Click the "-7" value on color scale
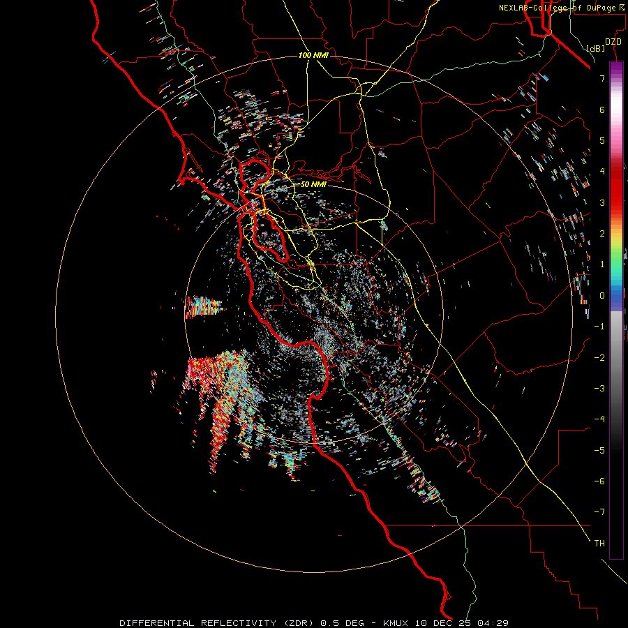The image size is (628, 628). click(x=599, y=512)
